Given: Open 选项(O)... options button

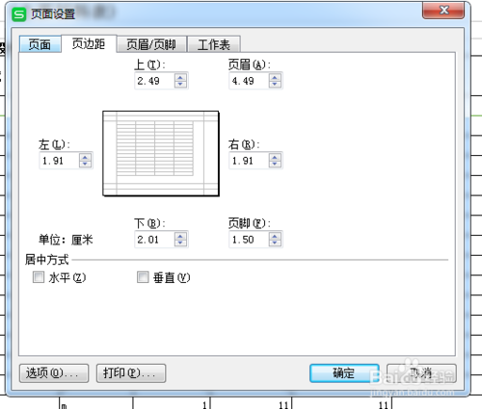Looking at the screenshot, I should [54, 373].
